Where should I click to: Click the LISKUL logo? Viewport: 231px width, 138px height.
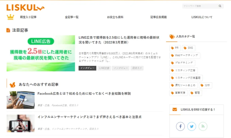coord(25,8)
